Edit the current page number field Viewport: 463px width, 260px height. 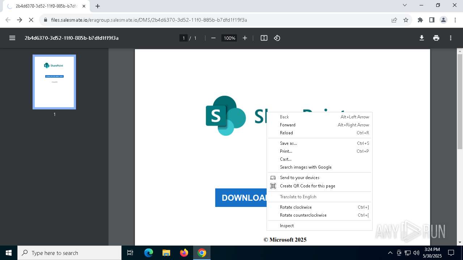[183, 38]
